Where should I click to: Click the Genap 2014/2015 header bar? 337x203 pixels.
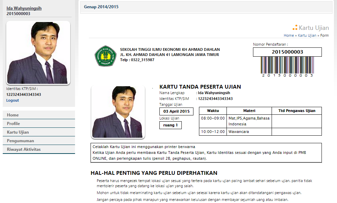[x=207, y=7]
